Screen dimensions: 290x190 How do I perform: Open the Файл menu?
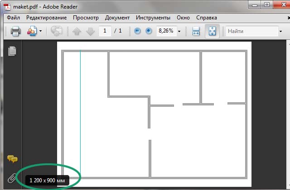13,18
